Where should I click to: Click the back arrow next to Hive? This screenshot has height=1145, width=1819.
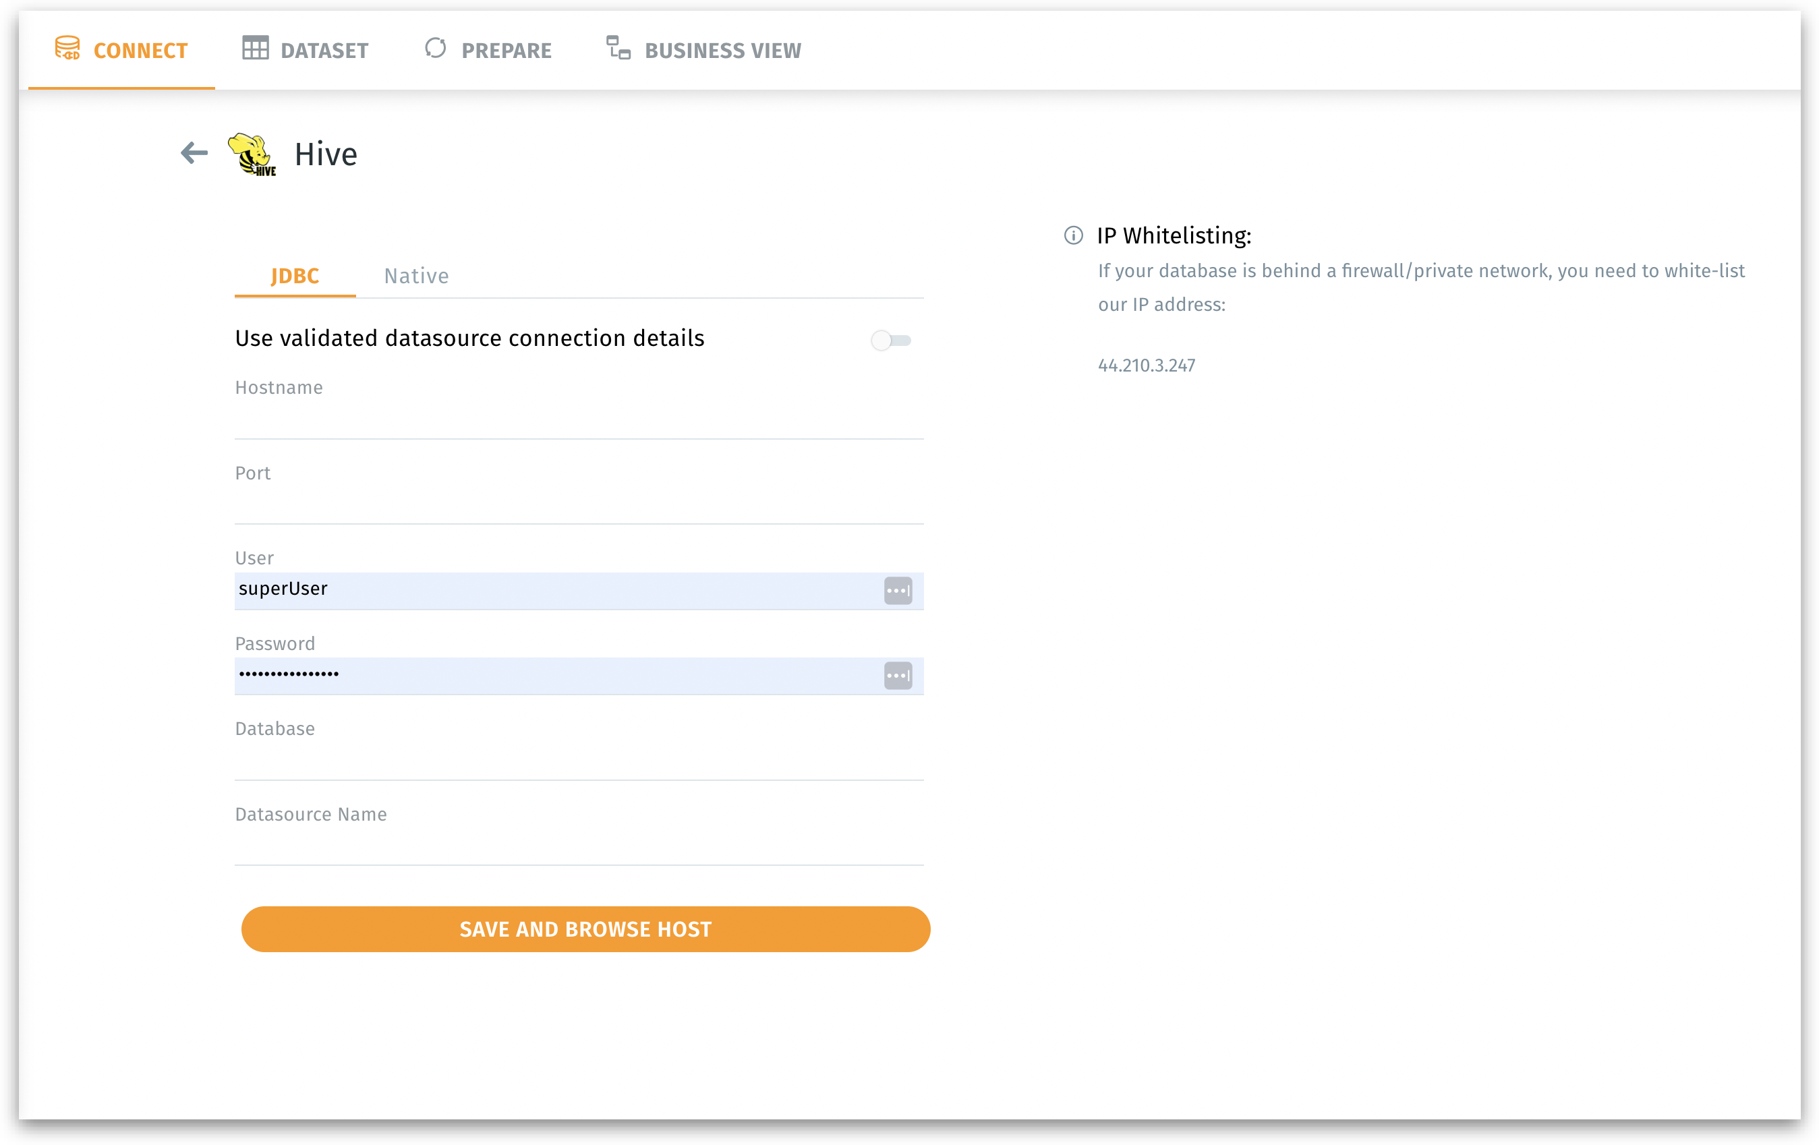coord(194,153)
